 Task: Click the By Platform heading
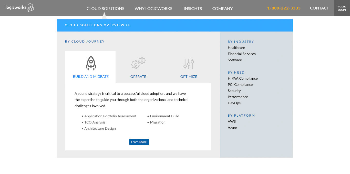click(x=241, y=115)
